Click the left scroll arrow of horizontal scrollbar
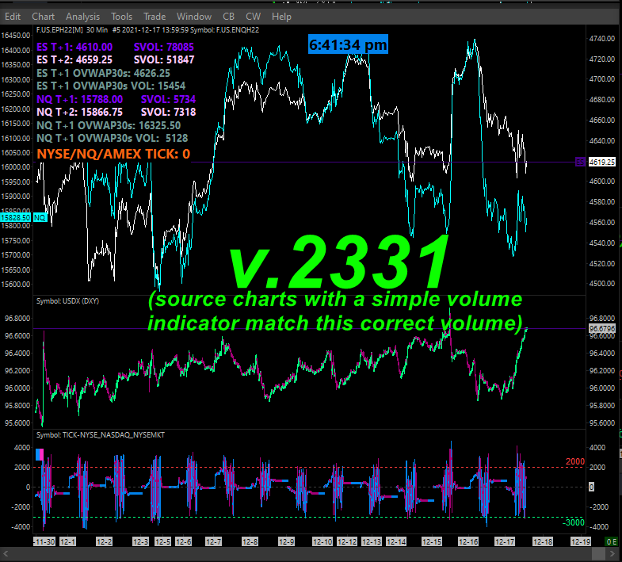This screenshot has height=562, width=622. 6,553
